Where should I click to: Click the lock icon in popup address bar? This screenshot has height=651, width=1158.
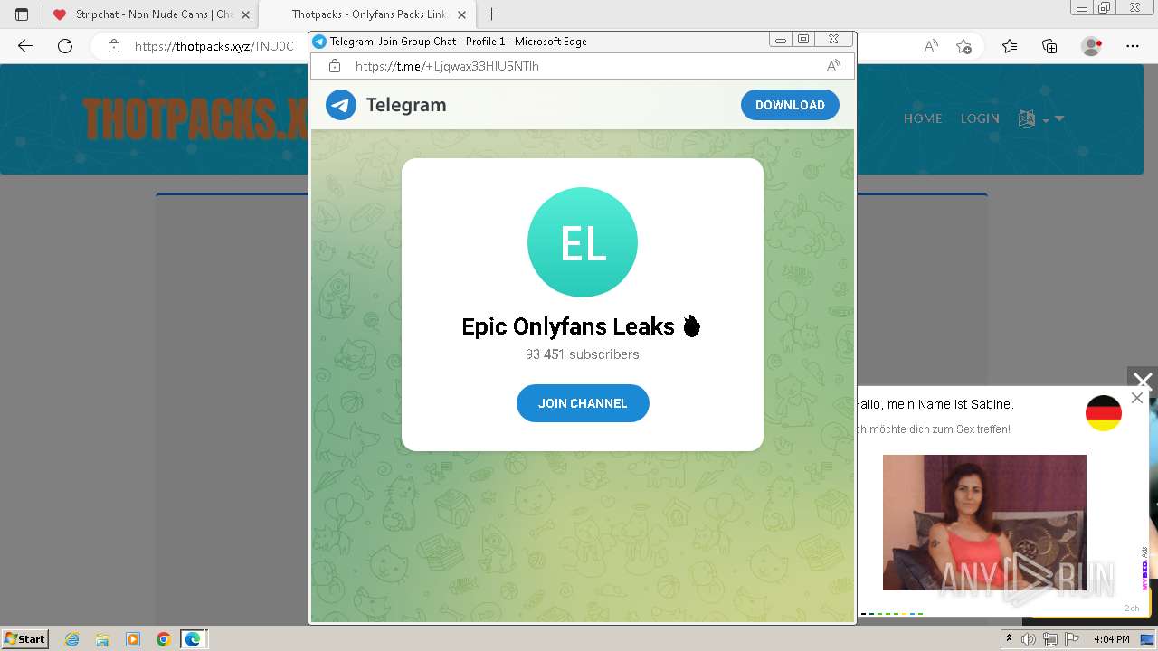coord(335,66)
